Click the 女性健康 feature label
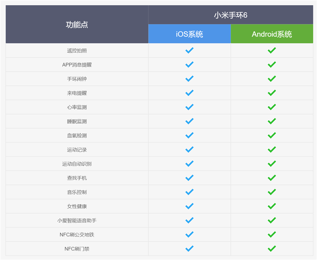The height and width of the screenshot is (260, 317). pyautogui.click(x=77, y=206)
